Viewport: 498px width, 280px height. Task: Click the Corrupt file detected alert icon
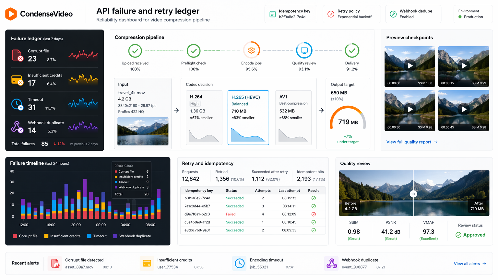point(55,263)
